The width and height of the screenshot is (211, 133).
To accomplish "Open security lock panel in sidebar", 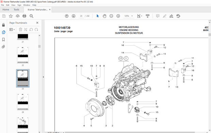I will click(x=3, y=25).
